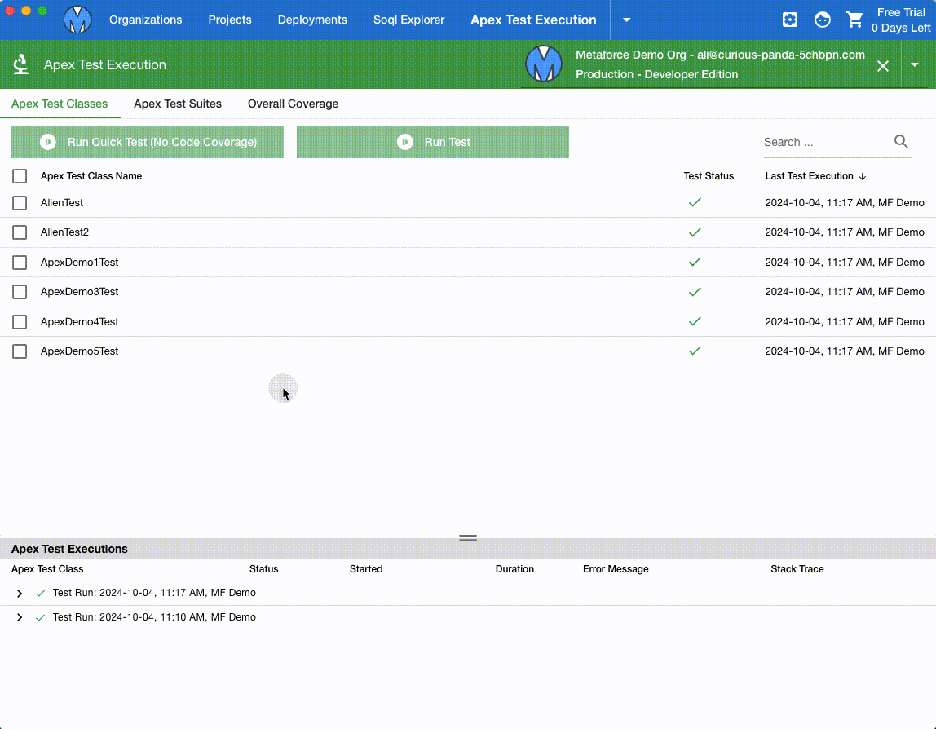This screenshot has height=729, width=936.
Task: Click the sort arrow beside Last Test Execution
Action: click(x=863, y=176)
